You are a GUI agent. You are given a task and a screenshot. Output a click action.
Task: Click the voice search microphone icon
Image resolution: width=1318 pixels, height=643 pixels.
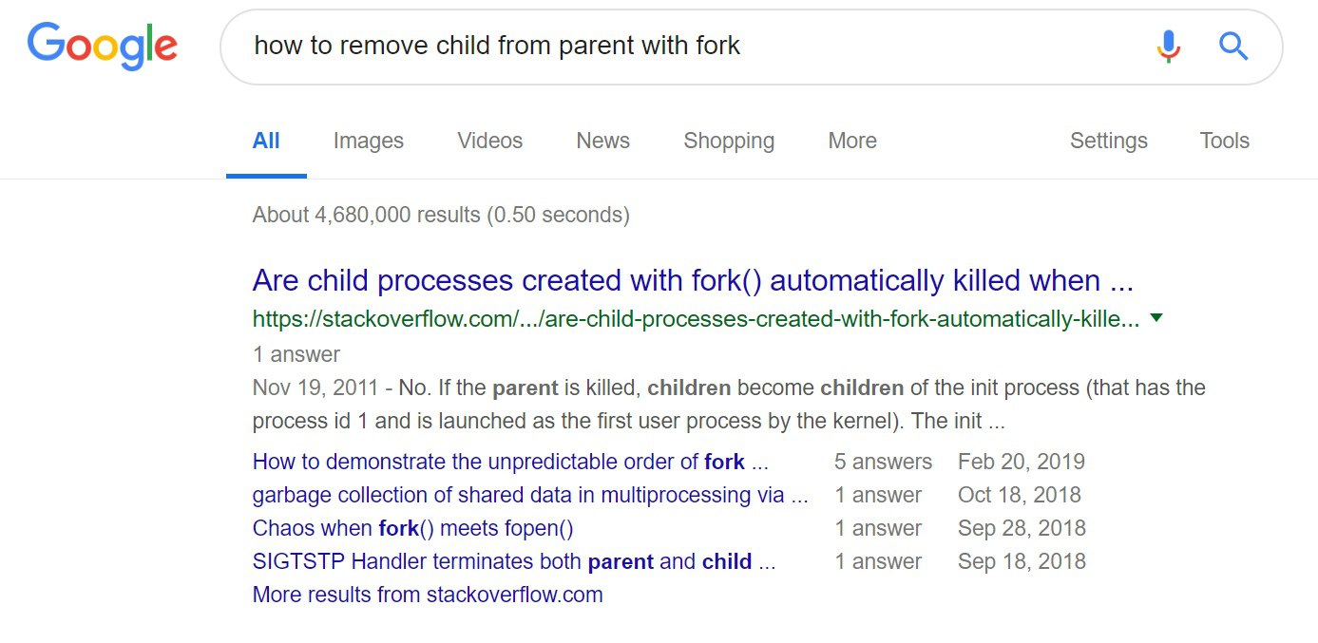(x=1168, y=46)
